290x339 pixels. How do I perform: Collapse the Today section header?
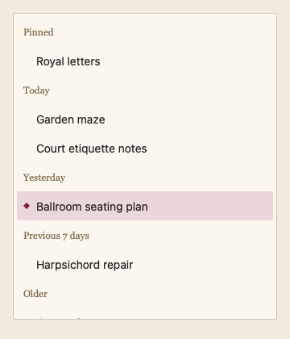coord(36,90)
